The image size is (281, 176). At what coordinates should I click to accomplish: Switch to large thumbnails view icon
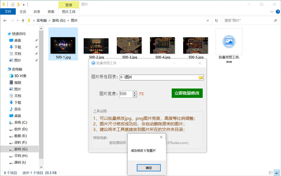coord(277,173)
